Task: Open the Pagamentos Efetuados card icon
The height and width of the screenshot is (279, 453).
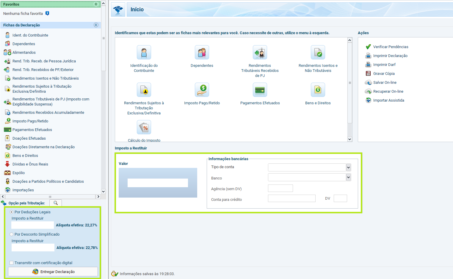Action: pyautogui.click(x=260, y=90)
